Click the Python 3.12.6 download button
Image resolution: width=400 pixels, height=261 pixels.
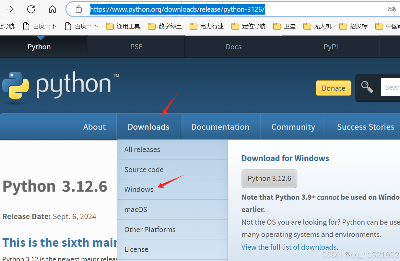coord(269,178)
